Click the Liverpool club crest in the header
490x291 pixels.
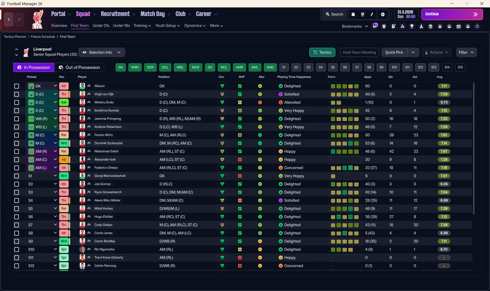38,20
